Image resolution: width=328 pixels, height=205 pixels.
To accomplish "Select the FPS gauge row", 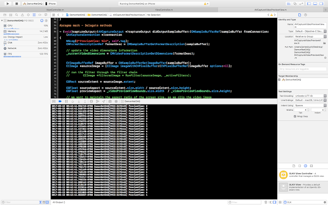I will pos(25,54).
